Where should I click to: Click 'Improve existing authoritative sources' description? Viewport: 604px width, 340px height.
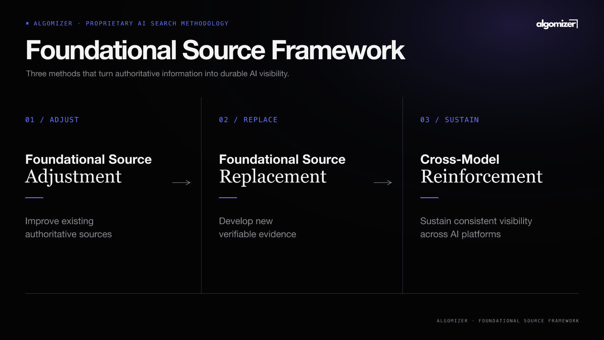(x=69, y=228)
